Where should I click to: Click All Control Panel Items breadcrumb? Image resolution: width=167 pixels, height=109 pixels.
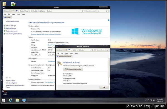38,11
